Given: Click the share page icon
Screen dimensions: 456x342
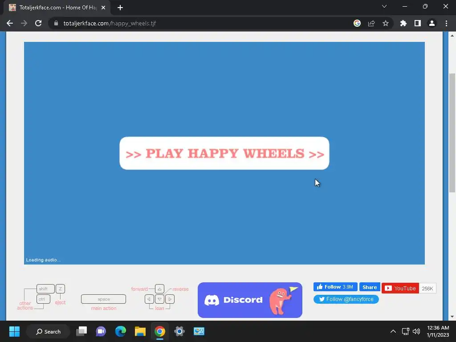Looking at the screenshot, I should (x=371, y=23).
